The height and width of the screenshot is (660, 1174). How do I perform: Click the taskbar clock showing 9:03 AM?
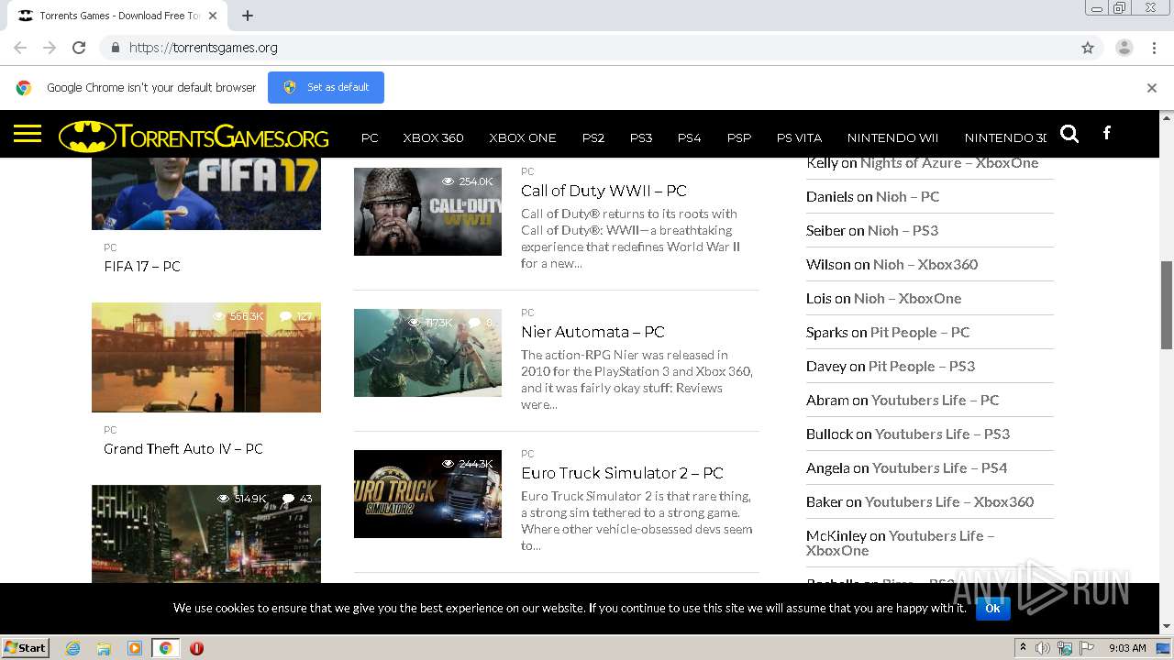1127,648
